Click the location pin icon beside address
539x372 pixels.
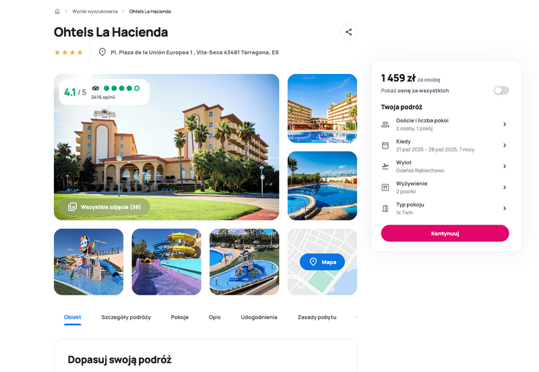[x=102, y=52]
